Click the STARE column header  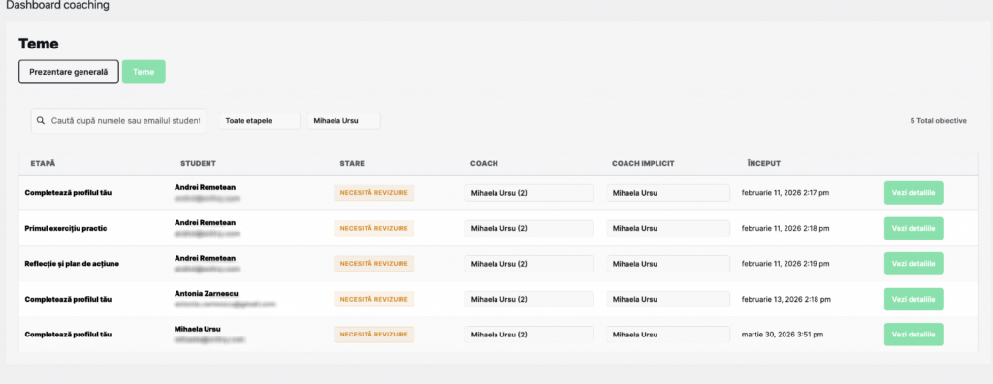pos(352,164)
